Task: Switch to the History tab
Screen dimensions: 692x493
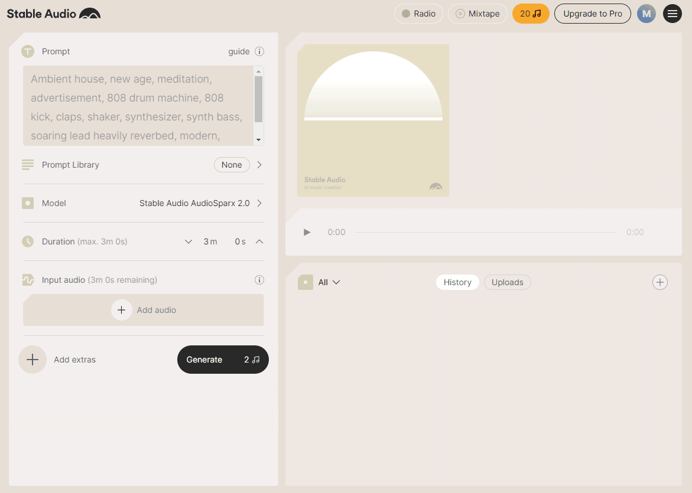Action: 457,282
